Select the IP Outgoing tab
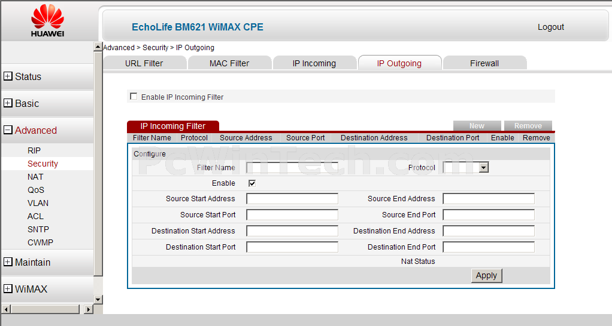The height and width of the screenshot is (326, 612). tap(399, 63)
